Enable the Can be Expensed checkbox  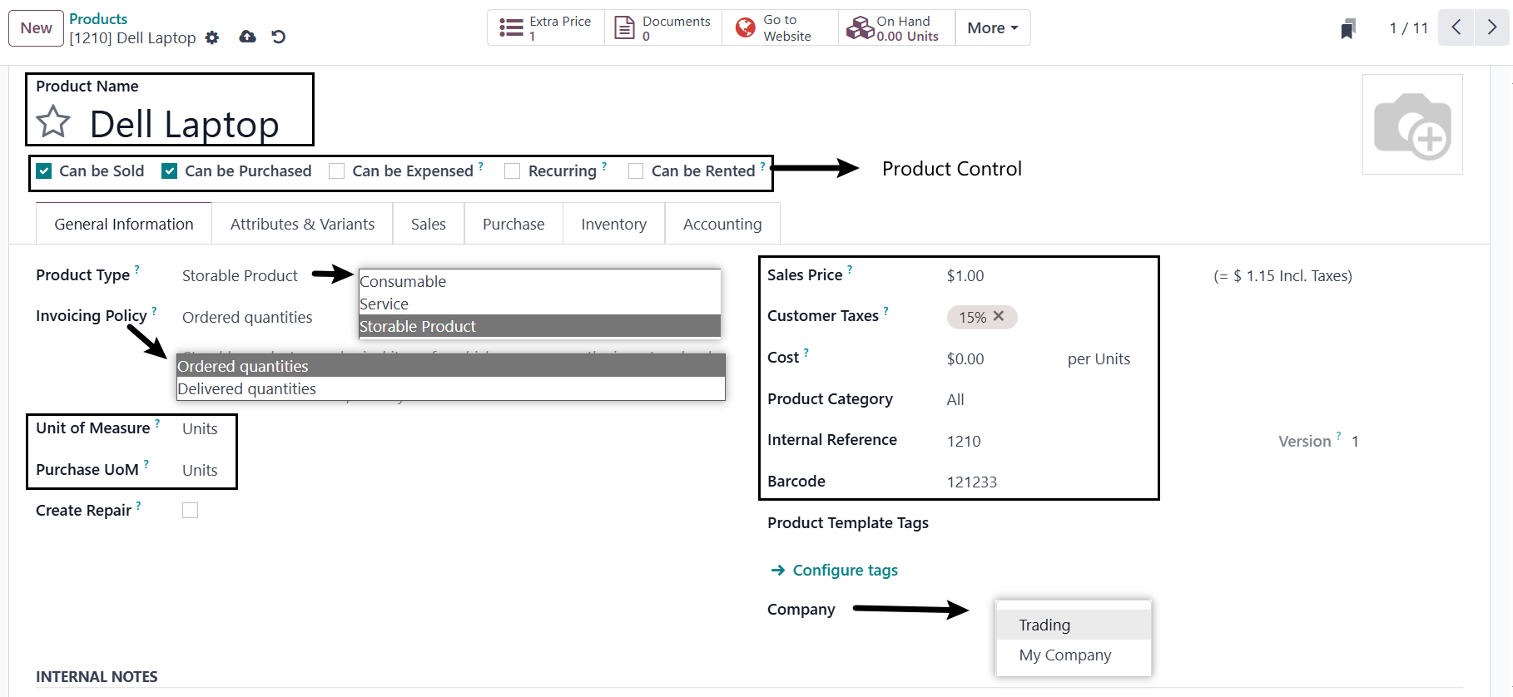pos(337,171)
